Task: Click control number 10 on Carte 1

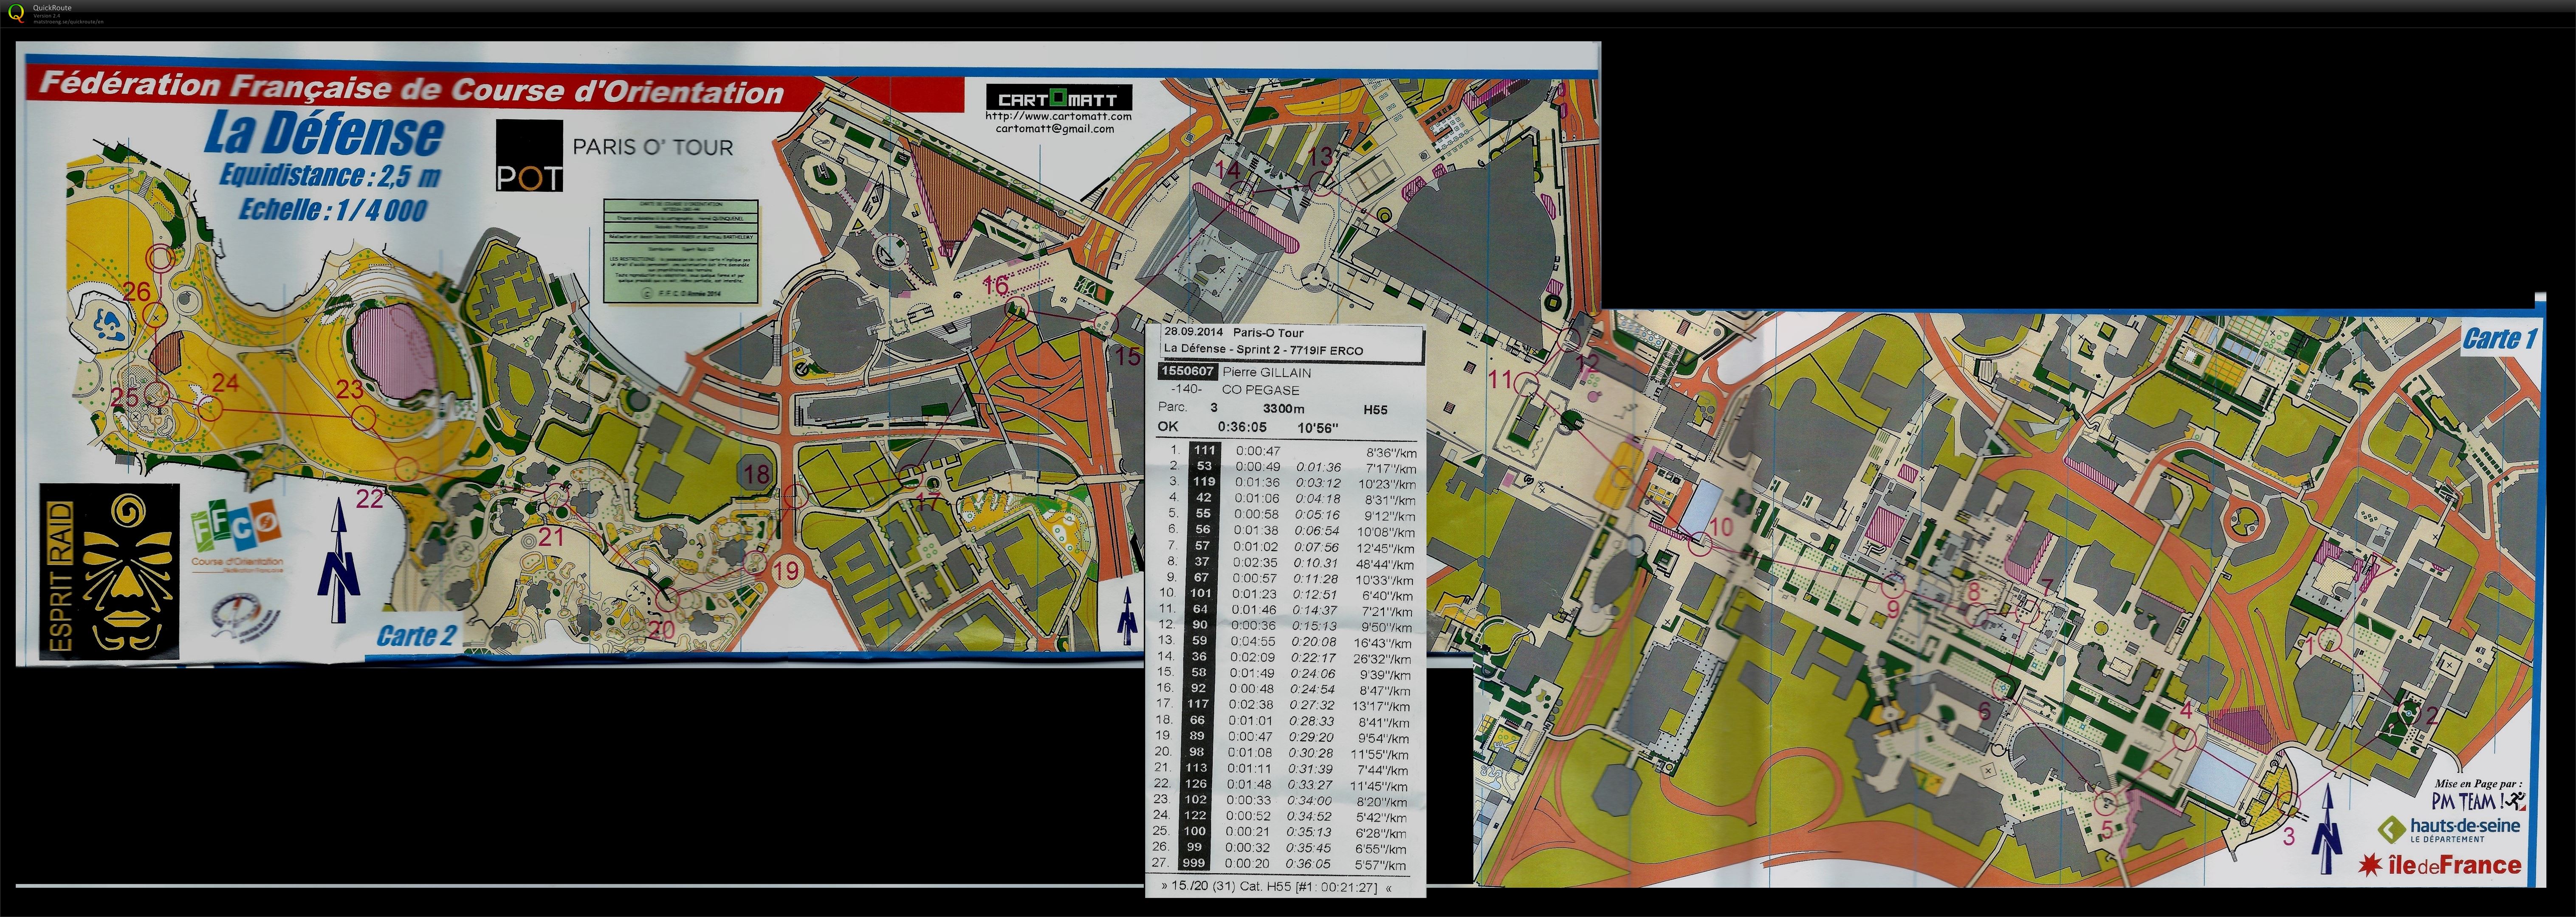Action: (1721, 527)
